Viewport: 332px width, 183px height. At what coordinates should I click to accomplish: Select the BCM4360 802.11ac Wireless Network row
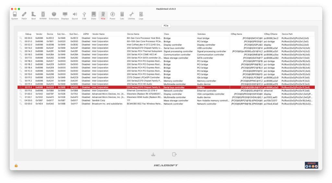(144, 104)
